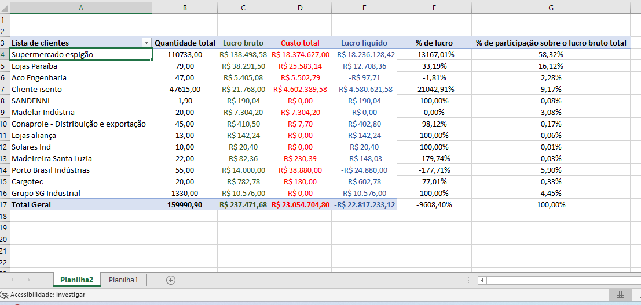The image size is (641, 305).
Task: Select column G header
Action: (x=551, y=8)
